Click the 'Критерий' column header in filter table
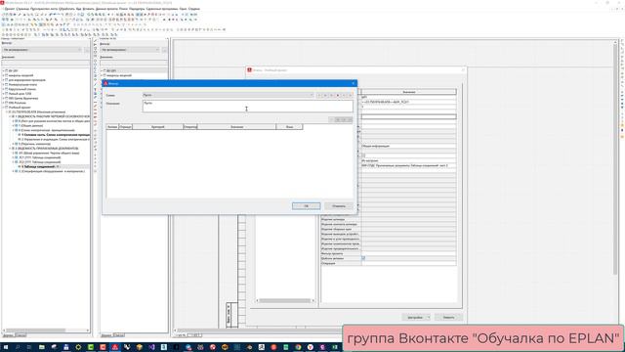 (x=158, y=127)
